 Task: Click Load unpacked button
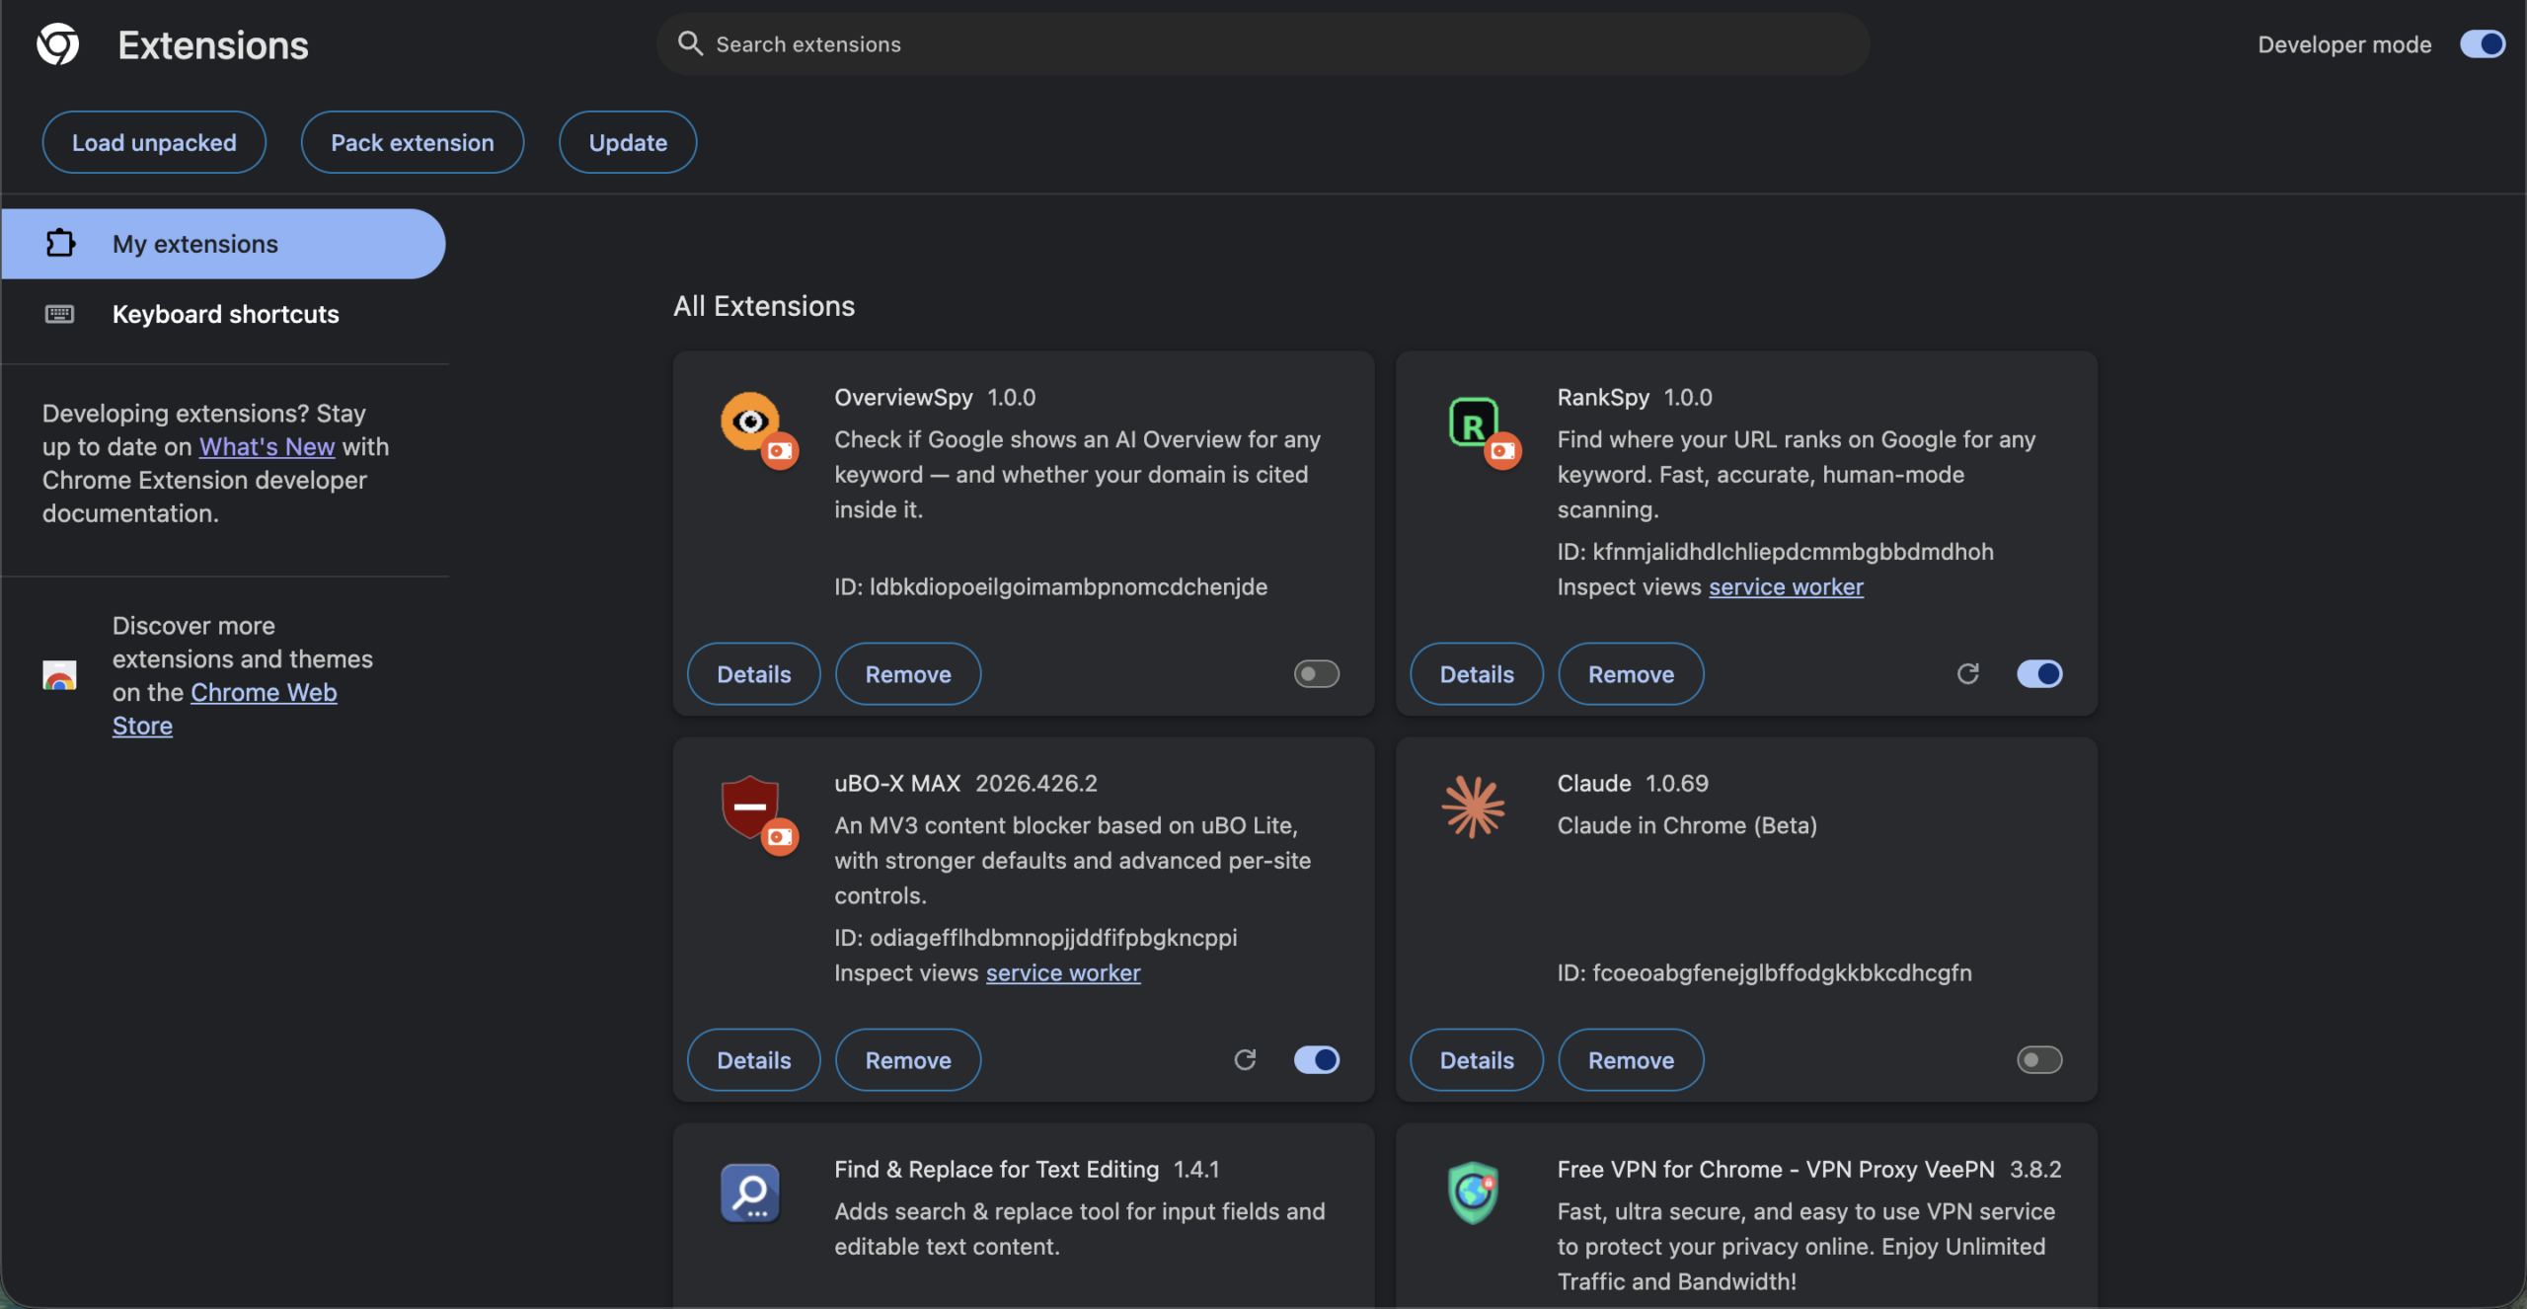(x=154, y=142)
